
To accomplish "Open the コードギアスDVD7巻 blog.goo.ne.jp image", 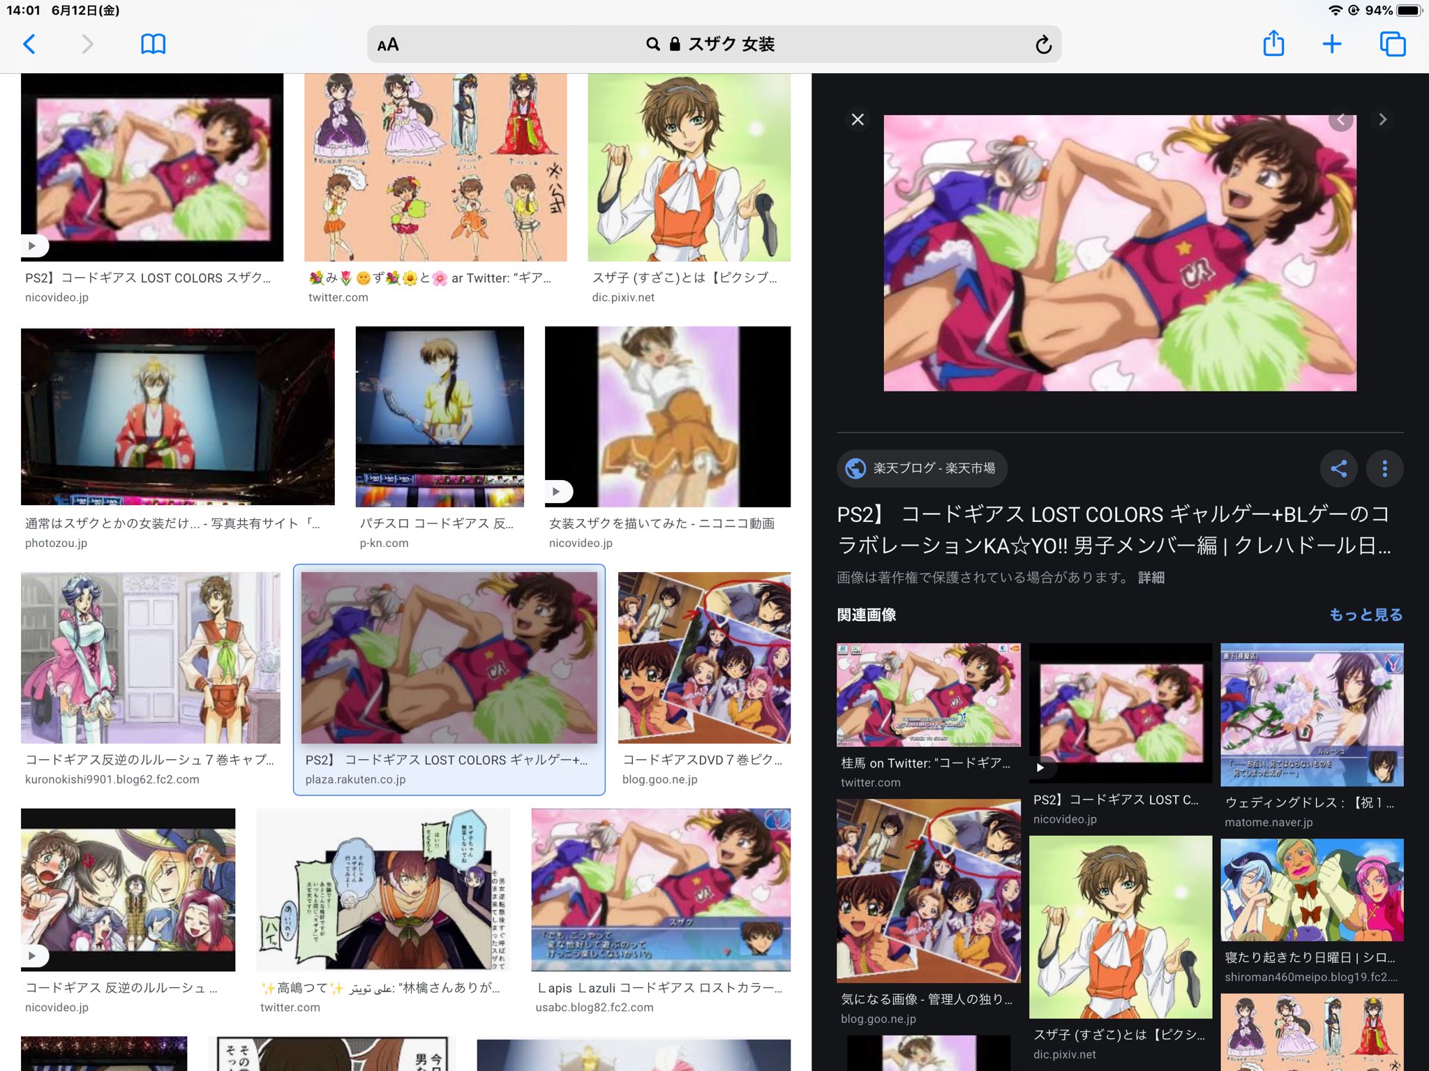I will [704, 657].
